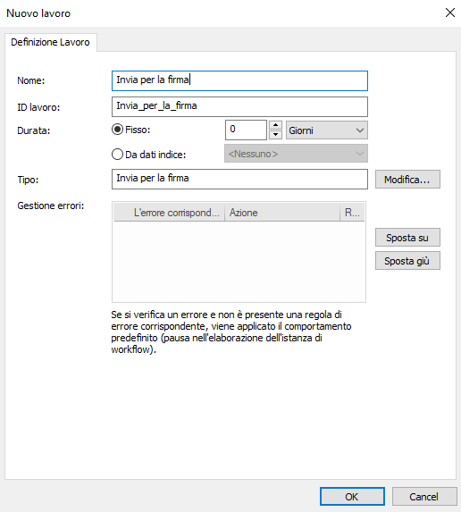Sort by the L'errore corrispond... column header

click(x=170, y=213)
